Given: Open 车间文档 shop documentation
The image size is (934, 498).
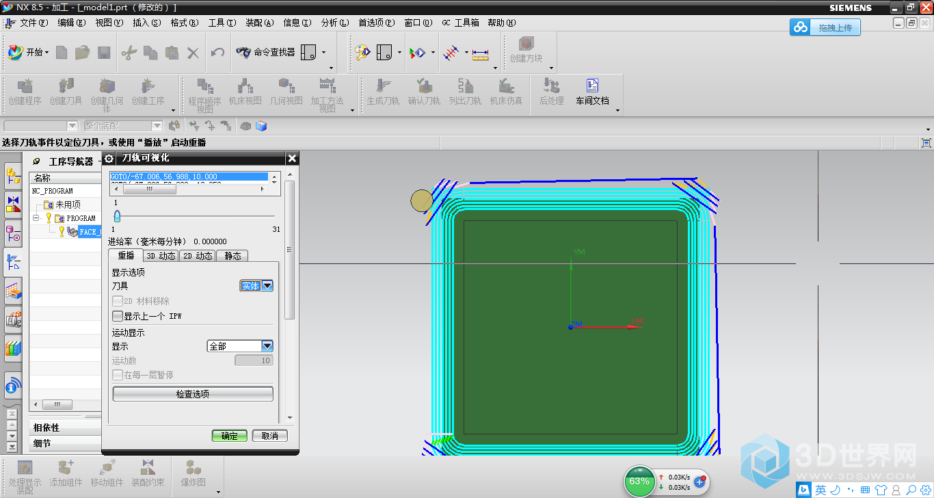Looking at the screenshot, I should coord(592,92).
